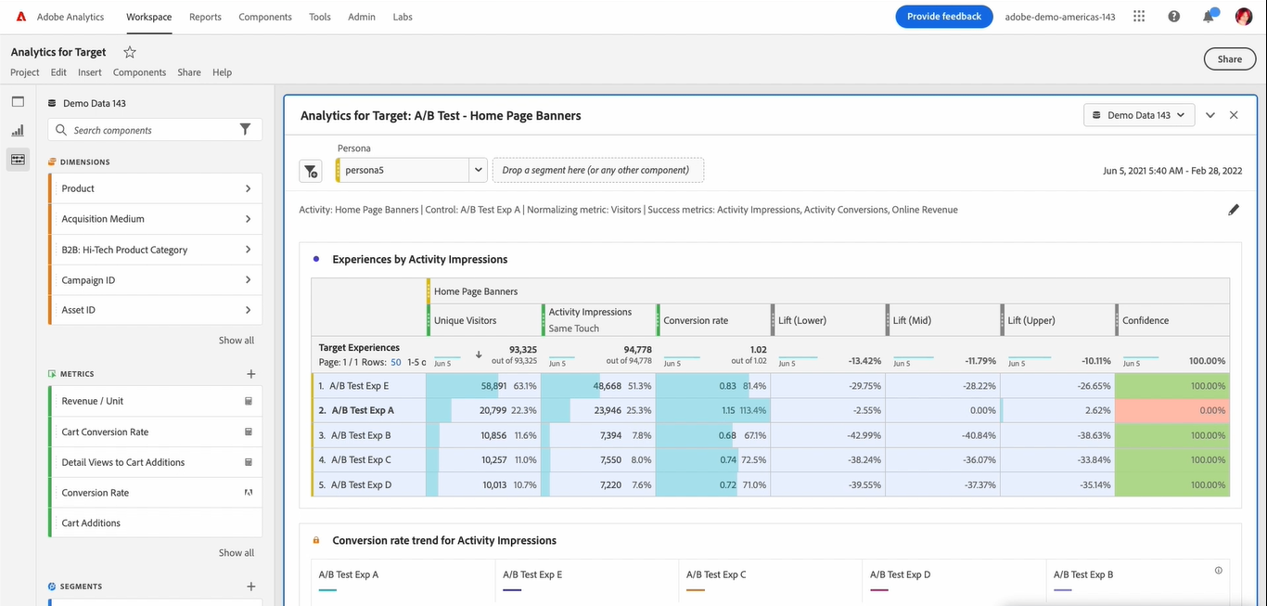Open the notifications bell icon

pyautogui.click(x=1209, y=17)
